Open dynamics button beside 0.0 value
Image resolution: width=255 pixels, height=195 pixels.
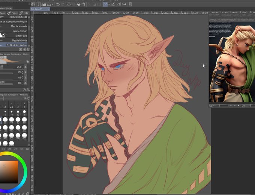(25, 78)
